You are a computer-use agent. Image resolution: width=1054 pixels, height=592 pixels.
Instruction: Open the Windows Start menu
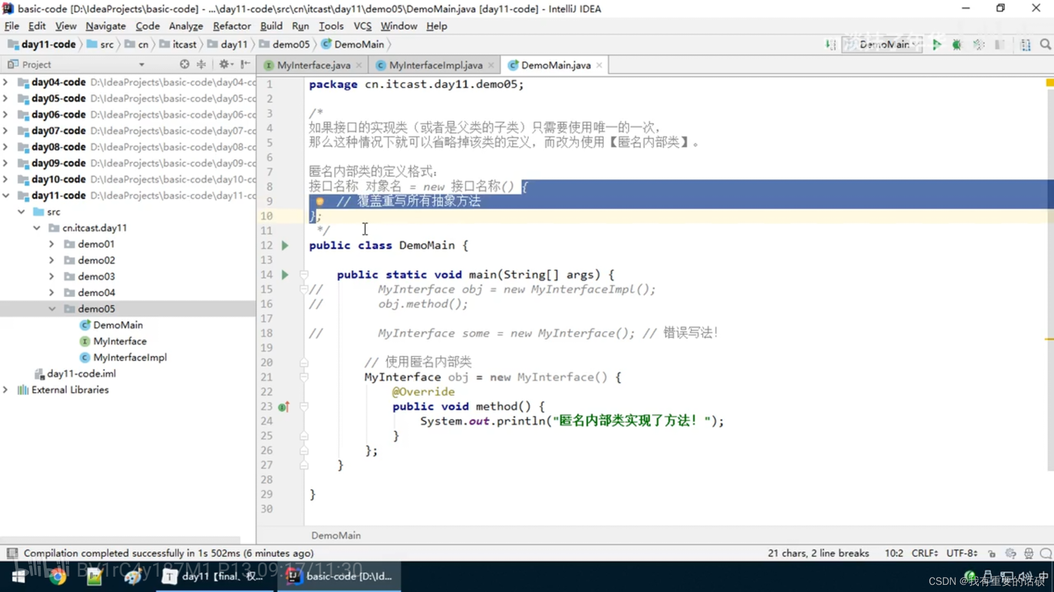coord(19,577)
